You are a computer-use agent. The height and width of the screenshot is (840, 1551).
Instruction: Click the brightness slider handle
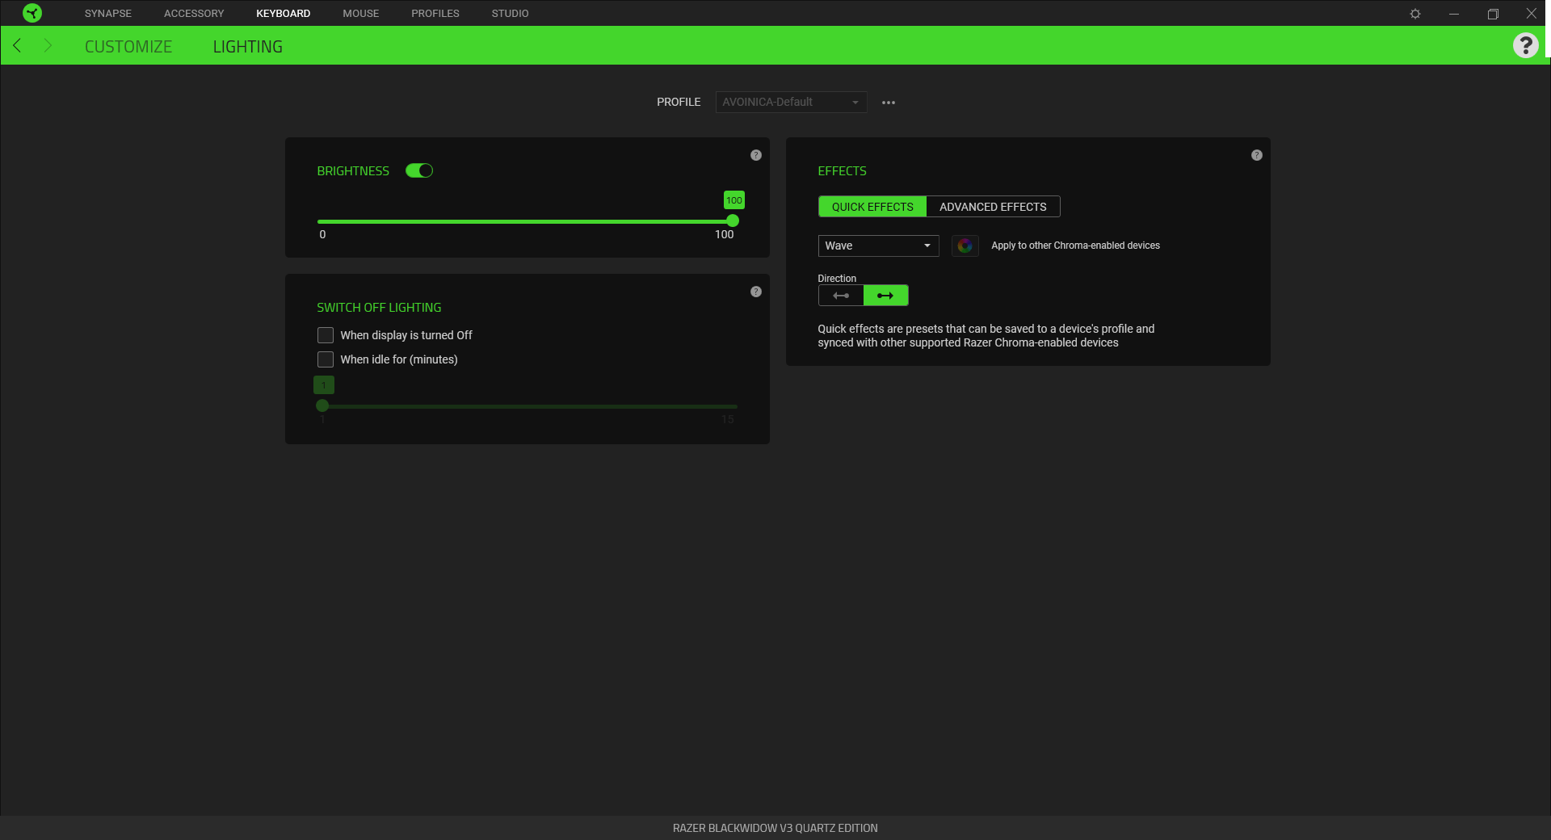pos(733,220)
